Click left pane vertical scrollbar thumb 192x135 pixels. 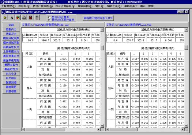click(102, 48)
